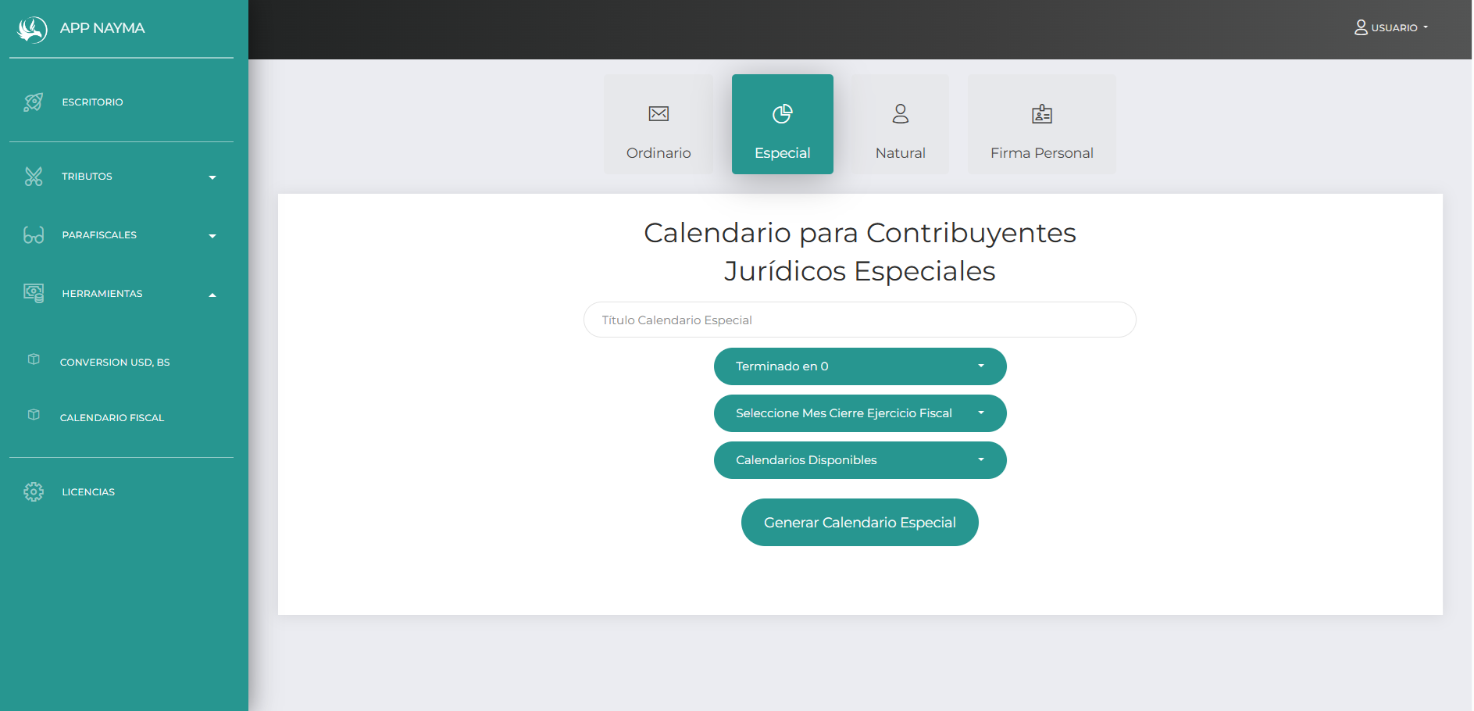Open the Terminado en 0 dropdown

pos(859,366)
